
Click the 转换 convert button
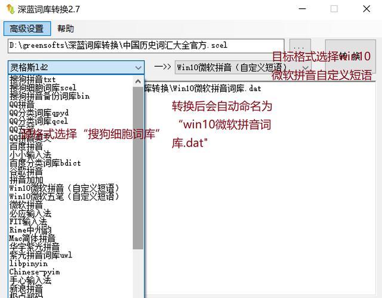pyautogui.click(x=350, y=56)
